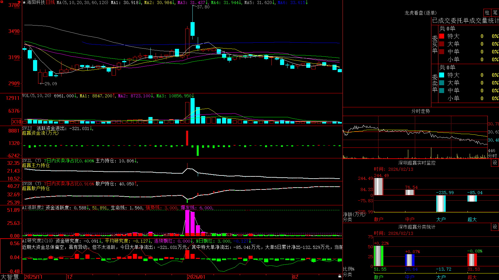Click the red 特大 swatch under 委买单
The height and width of the screenshot is (280, 499).
pyautogui.click(x=442, y=36)
